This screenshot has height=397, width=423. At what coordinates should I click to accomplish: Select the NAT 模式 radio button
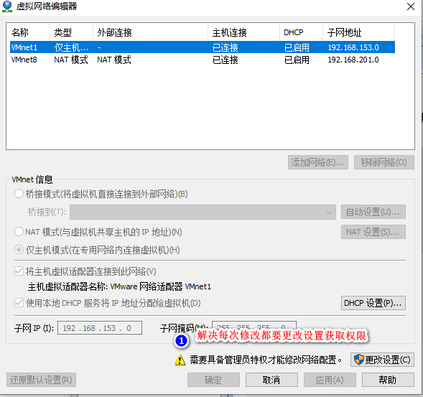(x=19, y=232)
